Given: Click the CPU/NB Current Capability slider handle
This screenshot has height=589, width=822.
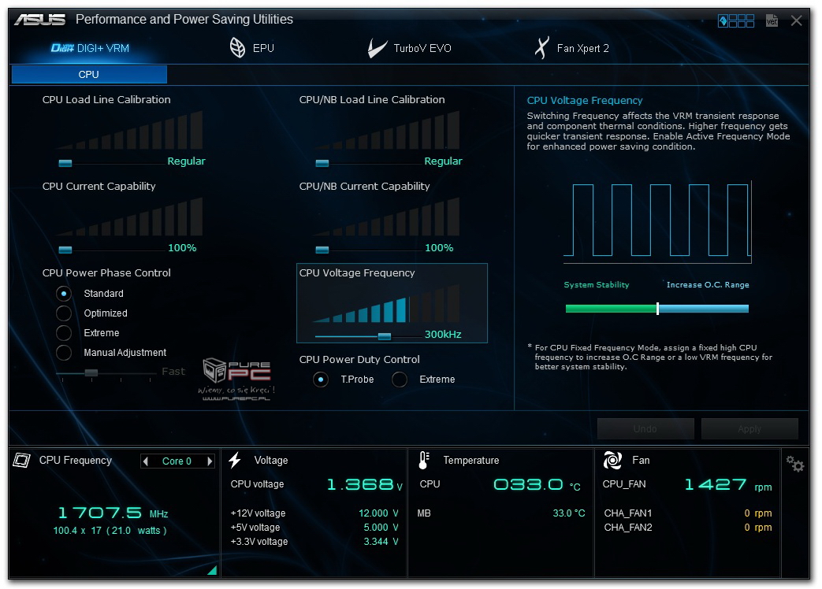Looking at the screenshot, I should [322, 250].
